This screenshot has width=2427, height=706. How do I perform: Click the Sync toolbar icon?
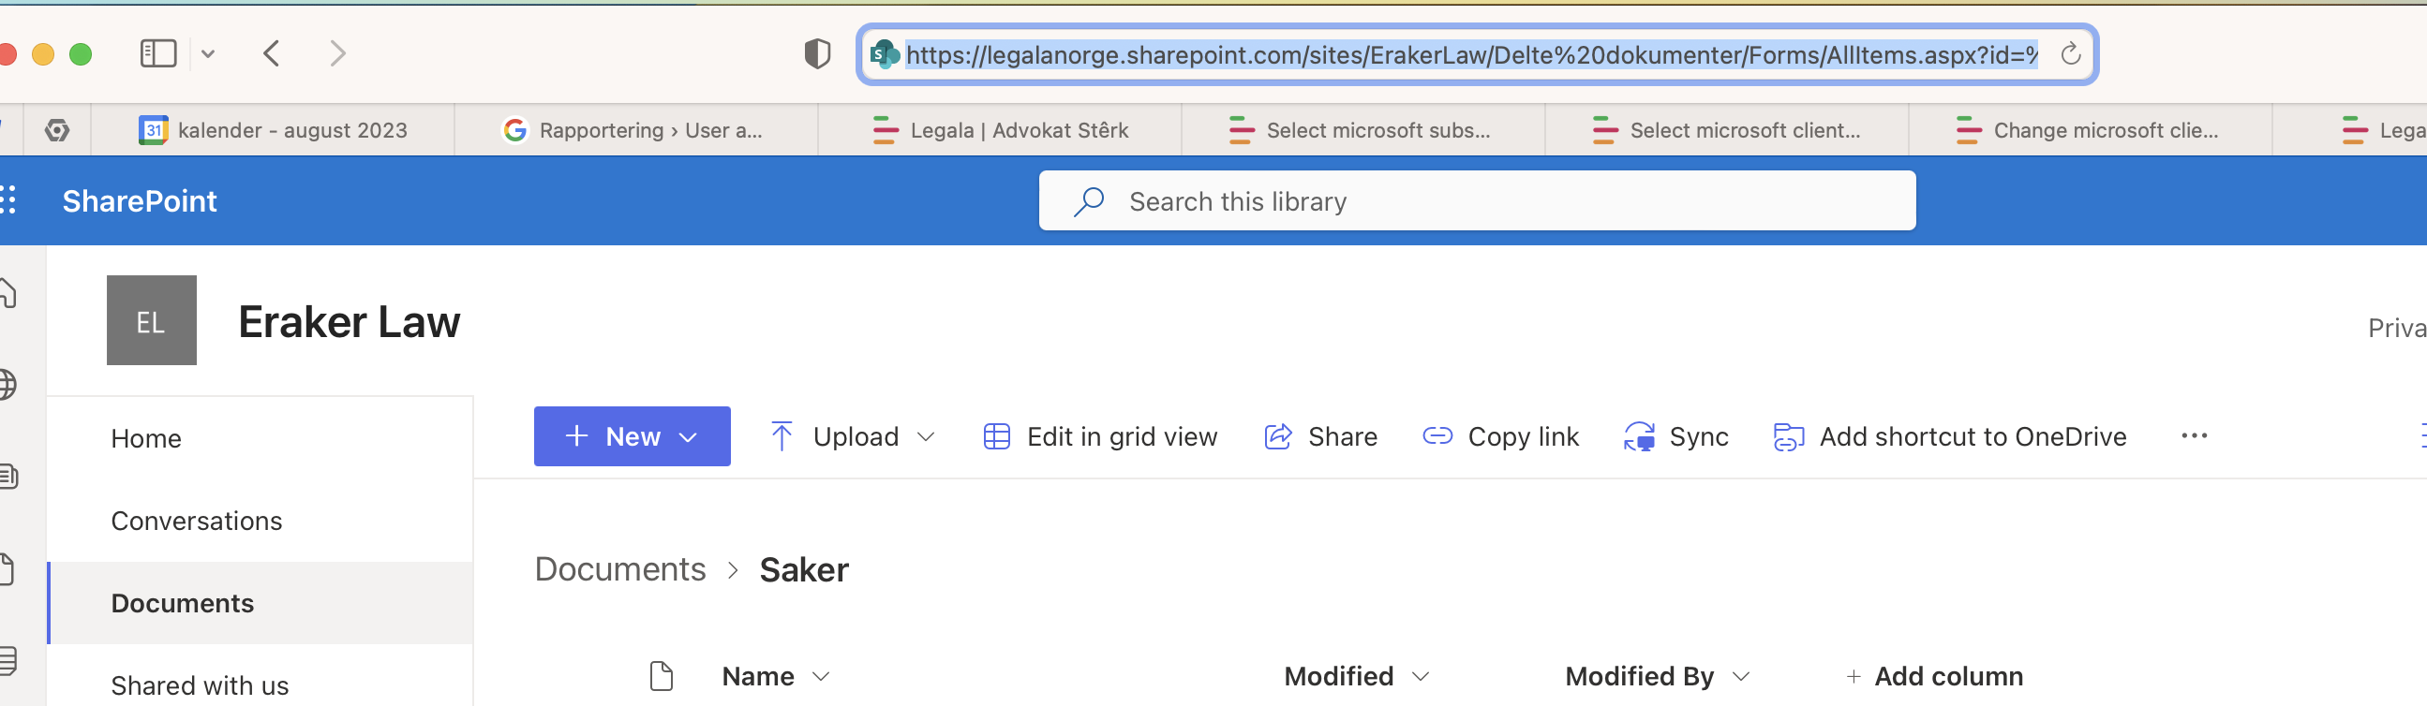[x=1639, y=436]
